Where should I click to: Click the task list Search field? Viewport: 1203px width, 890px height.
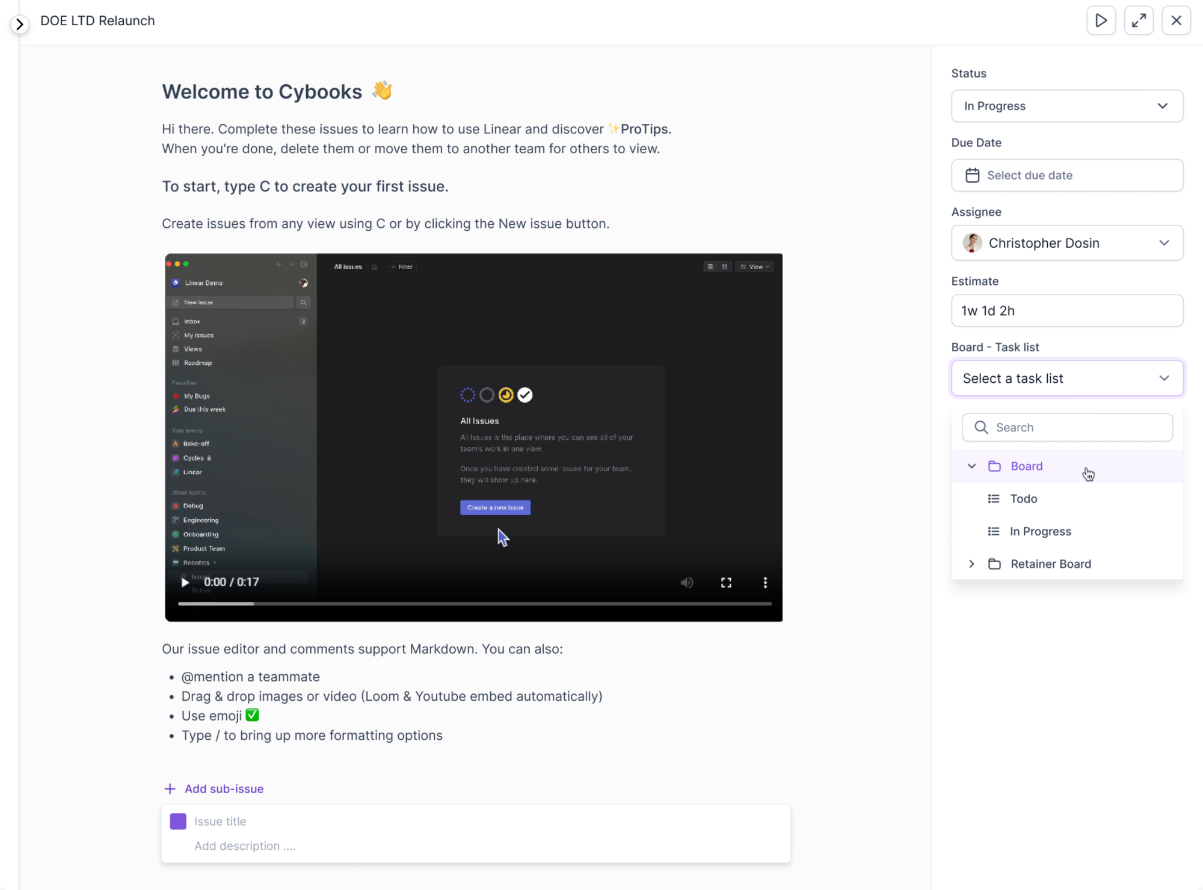point(1067,427)
